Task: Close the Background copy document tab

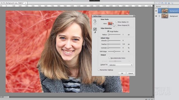Action: point(25,3)
